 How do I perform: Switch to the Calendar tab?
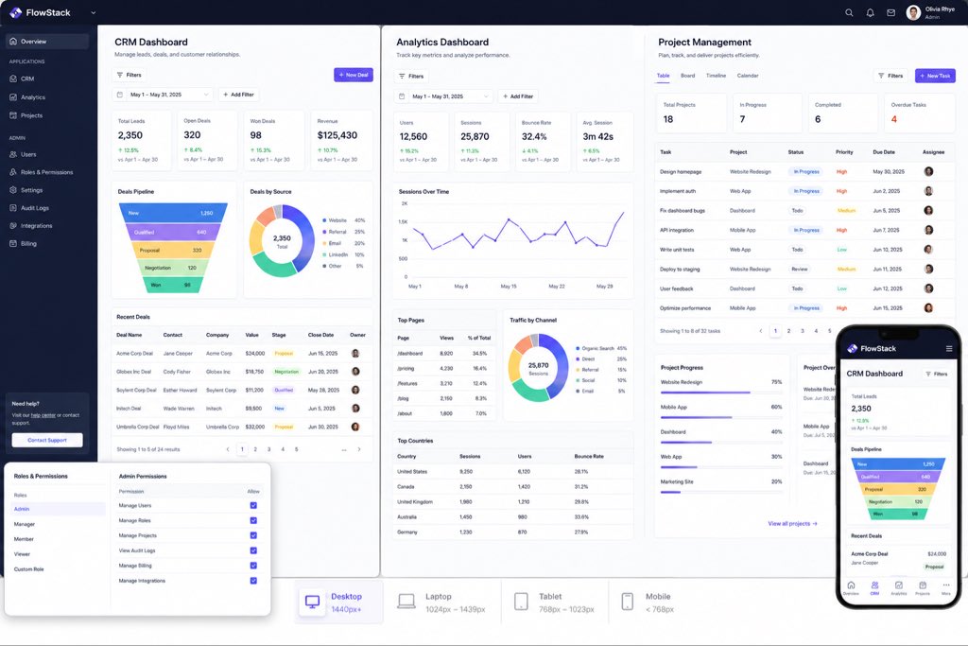click(748, 76)
